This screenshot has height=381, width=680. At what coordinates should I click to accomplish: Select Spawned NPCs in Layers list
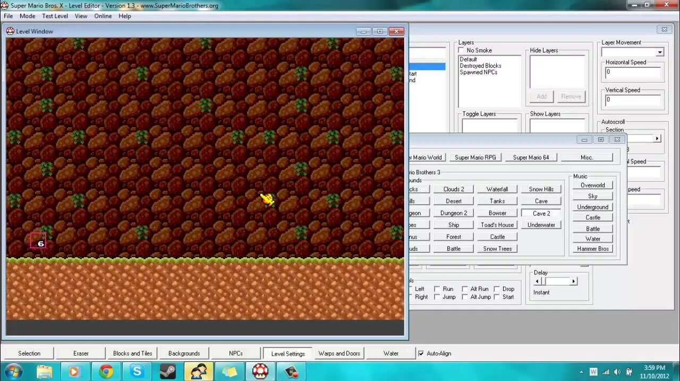479,72
